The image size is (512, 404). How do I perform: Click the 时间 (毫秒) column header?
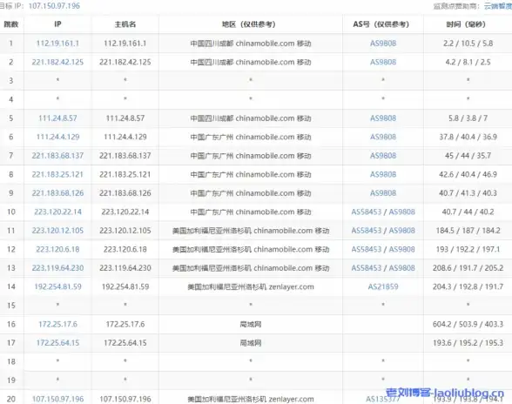pyautogui.click(x=468, y=24)
